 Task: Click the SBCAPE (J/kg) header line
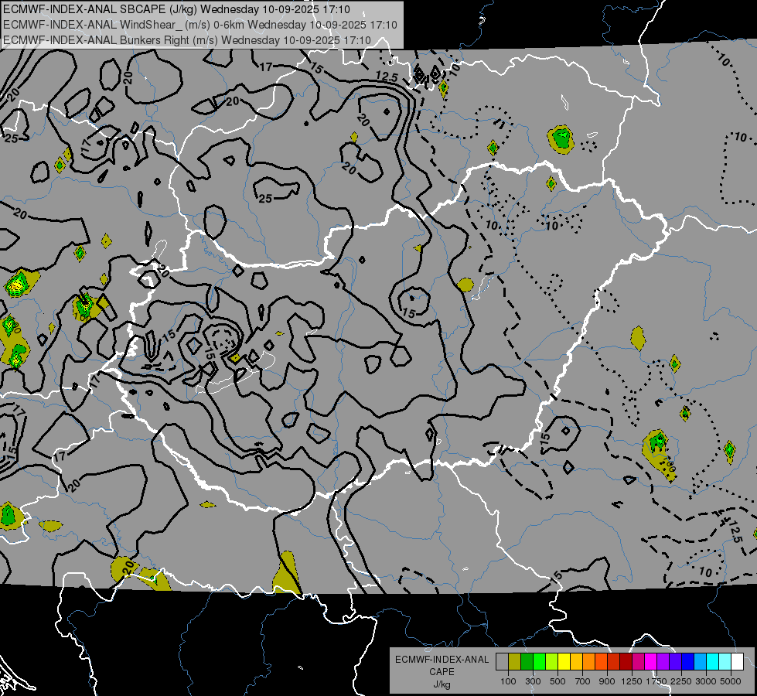pyautogui.click(x=177, y=9)
